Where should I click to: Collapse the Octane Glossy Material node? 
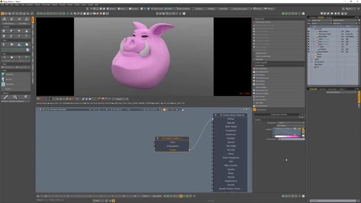click(215, 115)
